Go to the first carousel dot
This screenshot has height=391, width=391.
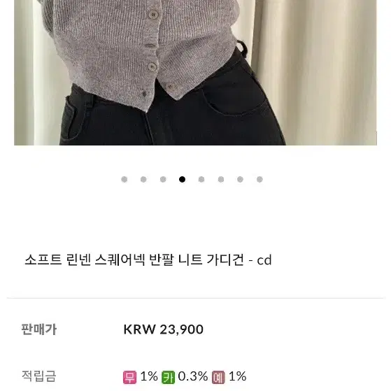coord(125,179)
